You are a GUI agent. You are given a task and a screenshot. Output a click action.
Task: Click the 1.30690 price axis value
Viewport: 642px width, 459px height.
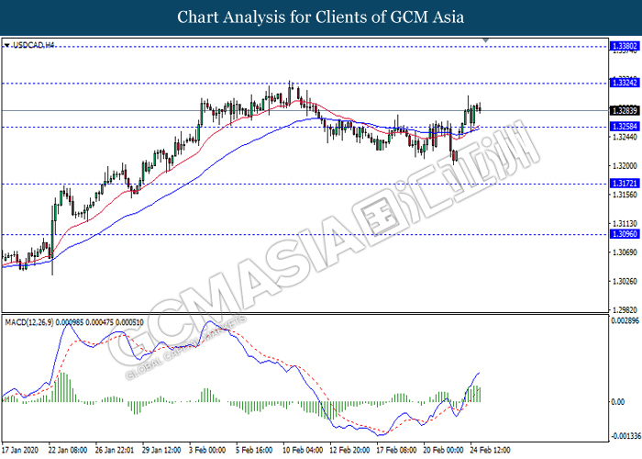pyautogui.click(x=625, y=252)
